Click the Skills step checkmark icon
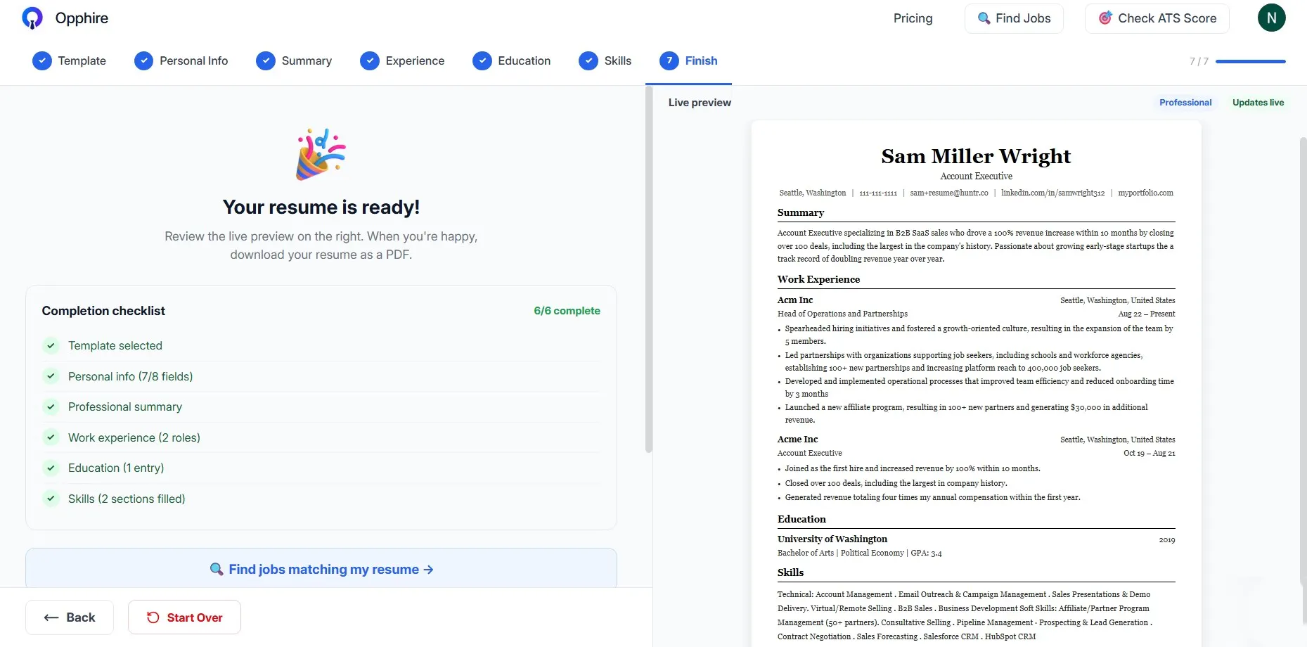 (588, 60)
